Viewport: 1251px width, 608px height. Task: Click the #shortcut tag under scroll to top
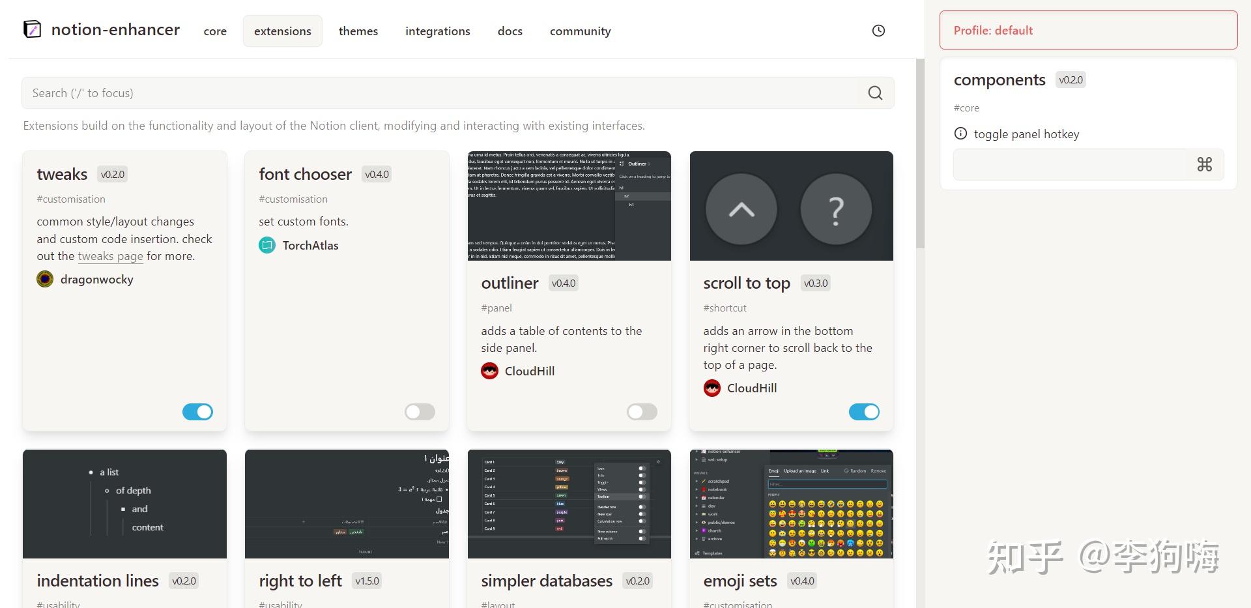pos(725,308)
